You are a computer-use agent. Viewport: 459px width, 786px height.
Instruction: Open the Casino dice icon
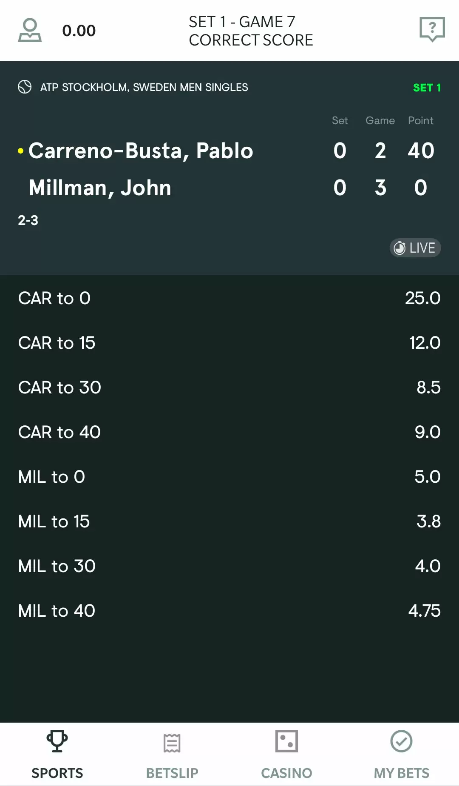coord(286,741)
